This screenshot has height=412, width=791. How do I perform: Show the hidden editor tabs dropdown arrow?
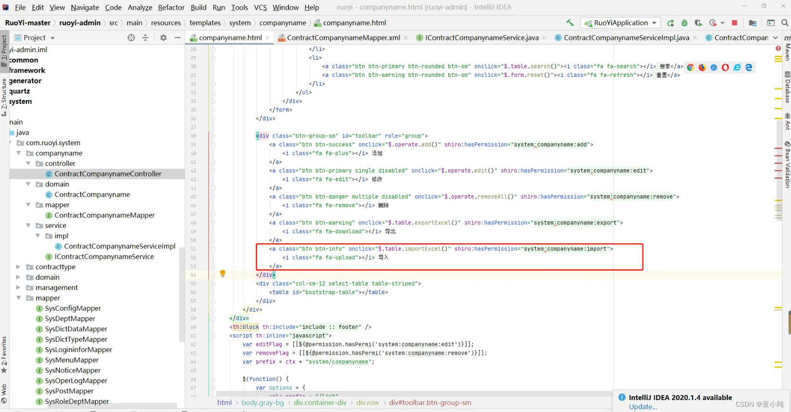[775, 37]
